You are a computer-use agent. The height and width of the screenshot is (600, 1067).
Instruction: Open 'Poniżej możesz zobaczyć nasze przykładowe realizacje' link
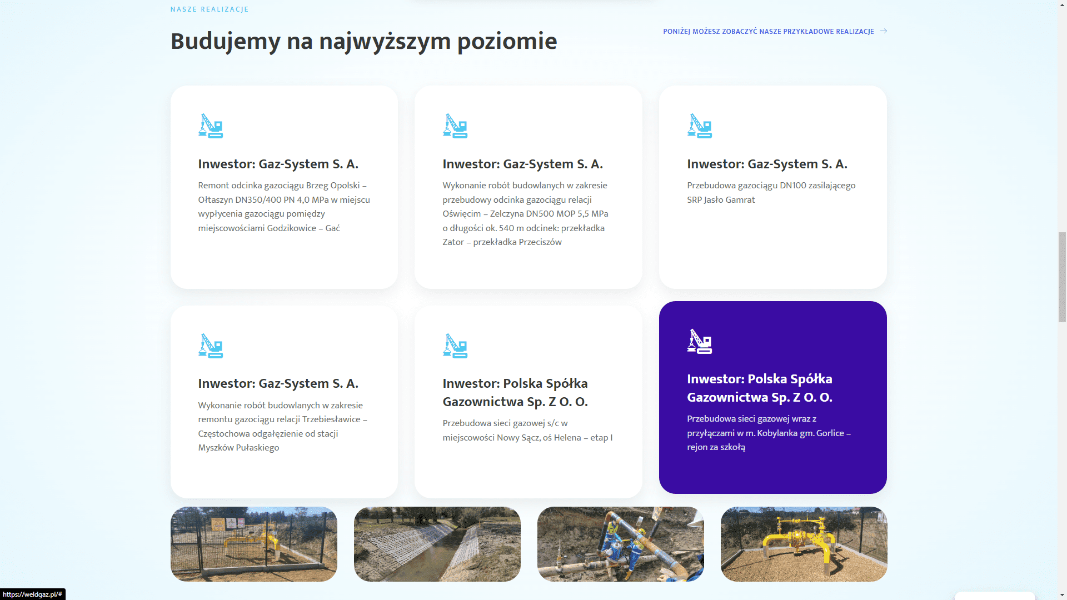coord(768,32)
